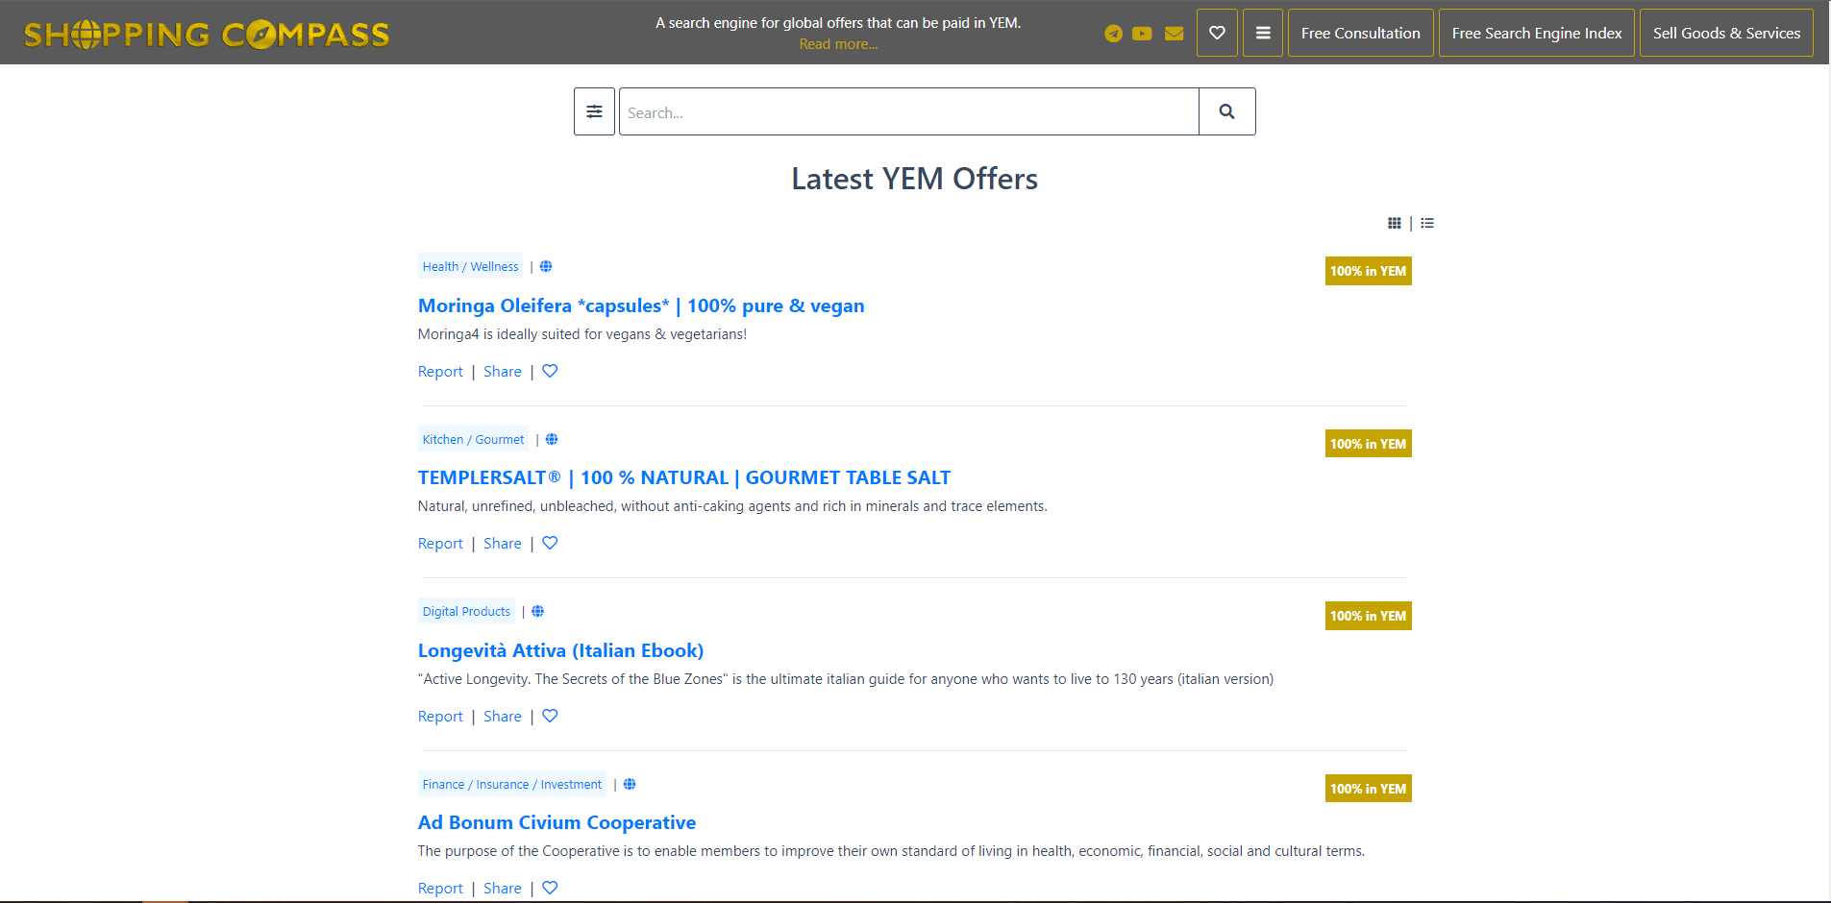The image size is (1831, 903).
Task: Click globe icon beside Finance / Insurance / Investment
Action: pyautogui.click(x=630, y=784)
